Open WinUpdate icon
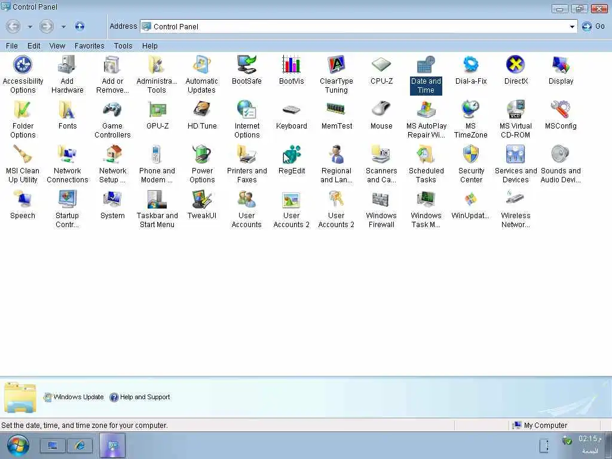The height and width of the screenshot is (459, 612). 471,200
